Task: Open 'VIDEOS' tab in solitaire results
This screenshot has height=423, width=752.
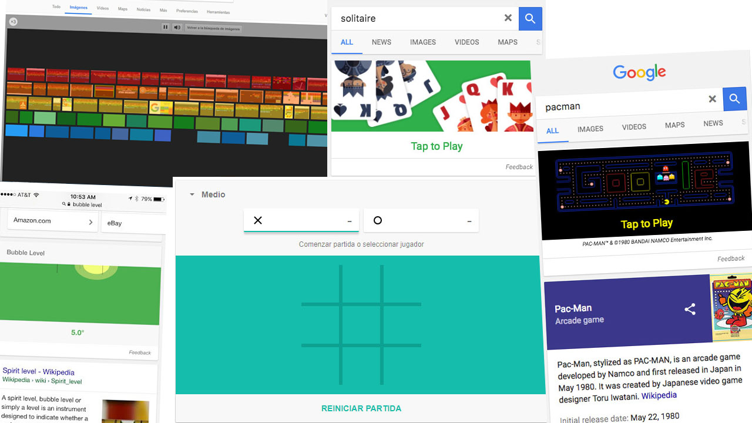Action: point(466,42)
